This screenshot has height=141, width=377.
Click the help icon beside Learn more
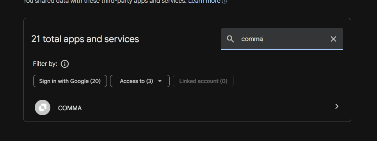(x=224, y=2)
